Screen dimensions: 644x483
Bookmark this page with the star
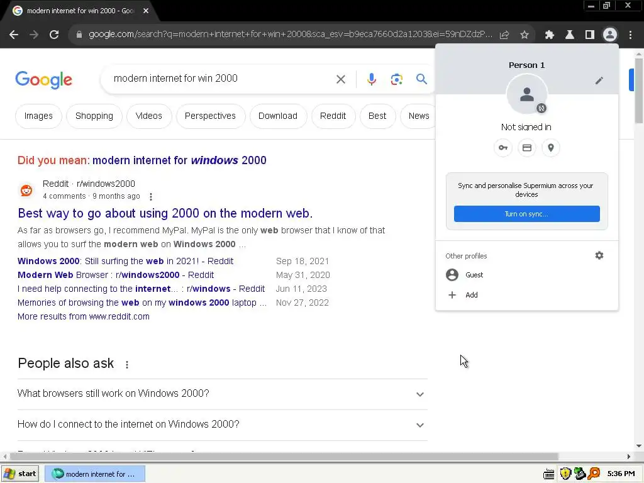(525, 35)
